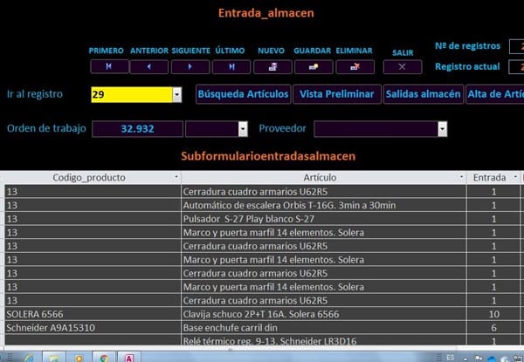Open Microsoft Access from the taskbar
Image resolution: width=524 pixels, height=362 pixels.
(x=129, y=358)
